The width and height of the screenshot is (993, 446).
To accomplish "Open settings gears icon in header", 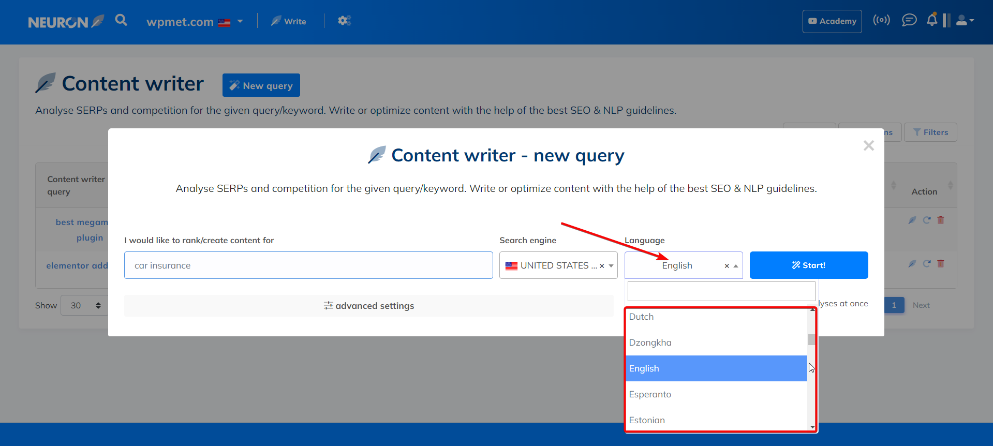I will tap(344, 21).
